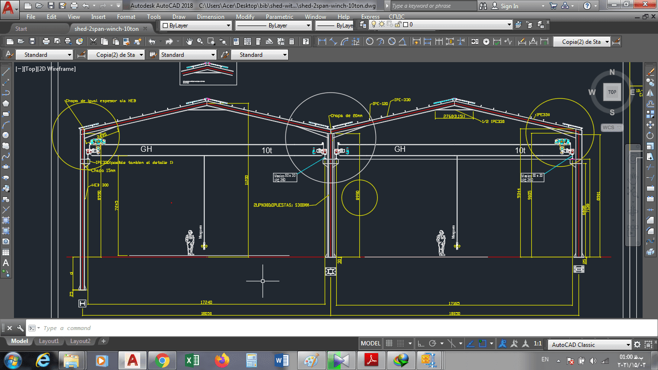Viewport: 658px width, 370px height.
Task: Select the Line tool in Draw toolbar
Action: [6, 72]
